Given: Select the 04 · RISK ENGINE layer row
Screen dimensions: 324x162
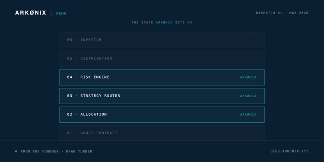Looking at the screenshot, I should point(162,77).
